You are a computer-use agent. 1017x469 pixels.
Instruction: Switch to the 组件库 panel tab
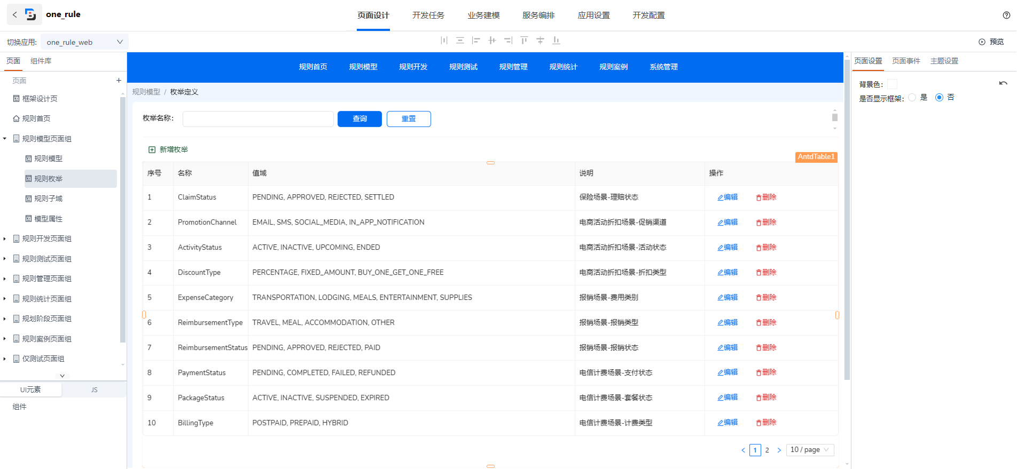[x=41, y=61]
